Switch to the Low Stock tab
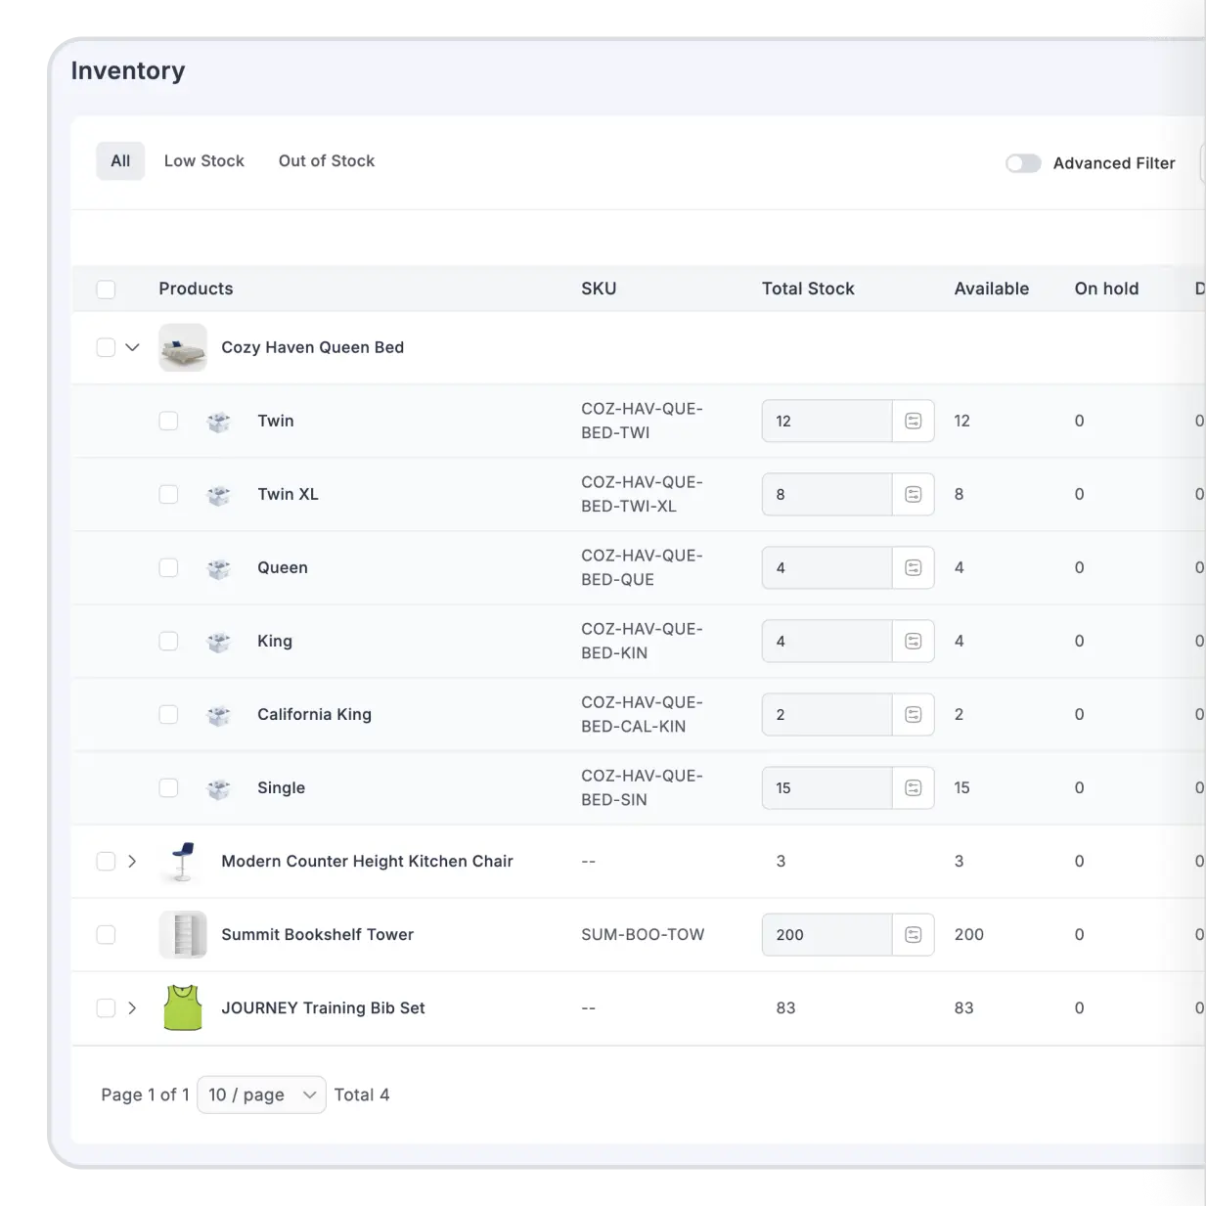1206x1206 pixels. (204, 161)
